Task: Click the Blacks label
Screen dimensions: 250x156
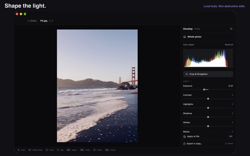Action: [186, 132]
